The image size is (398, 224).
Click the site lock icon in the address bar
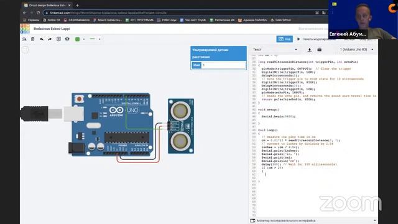pos(47,12)
